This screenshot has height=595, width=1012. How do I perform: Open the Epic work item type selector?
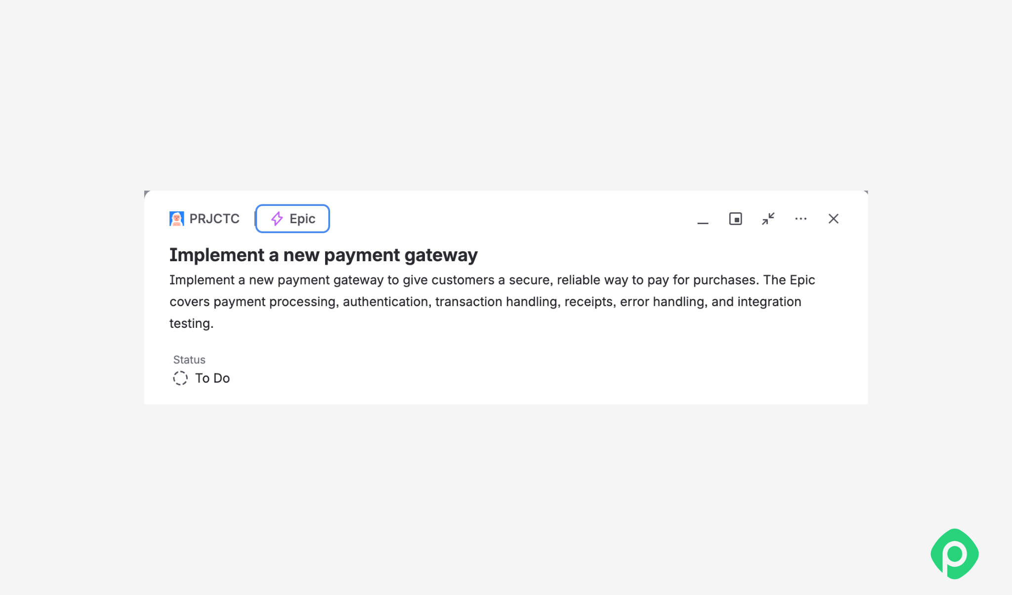pos(293,219)
